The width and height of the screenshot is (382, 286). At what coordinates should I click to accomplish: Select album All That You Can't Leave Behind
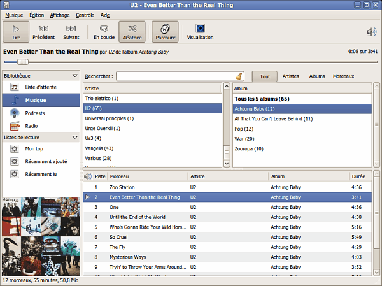(302, 119)
